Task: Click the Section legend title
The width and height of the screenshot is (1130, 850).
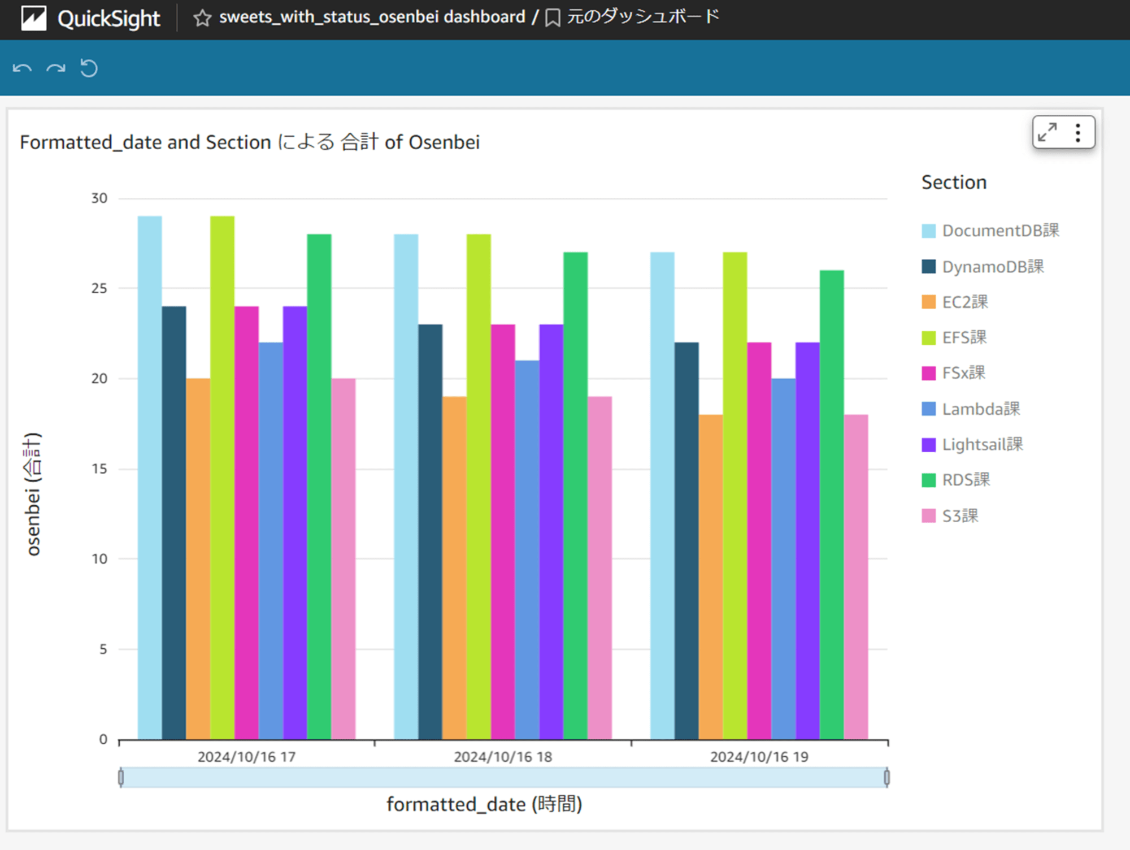Action: (x=954, y=183)
